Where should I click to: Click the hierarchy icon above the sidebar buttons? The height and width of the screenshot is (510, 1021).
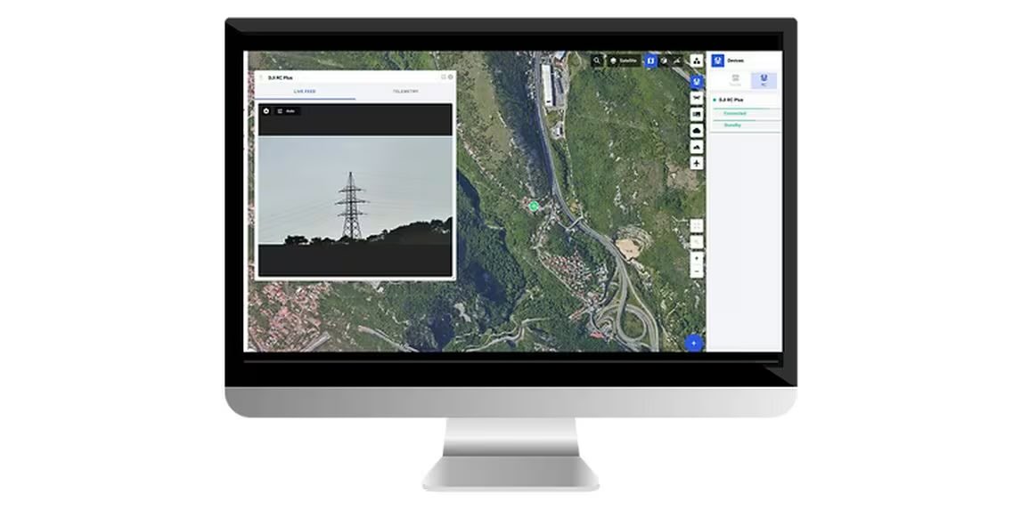[x=697, y=61]
